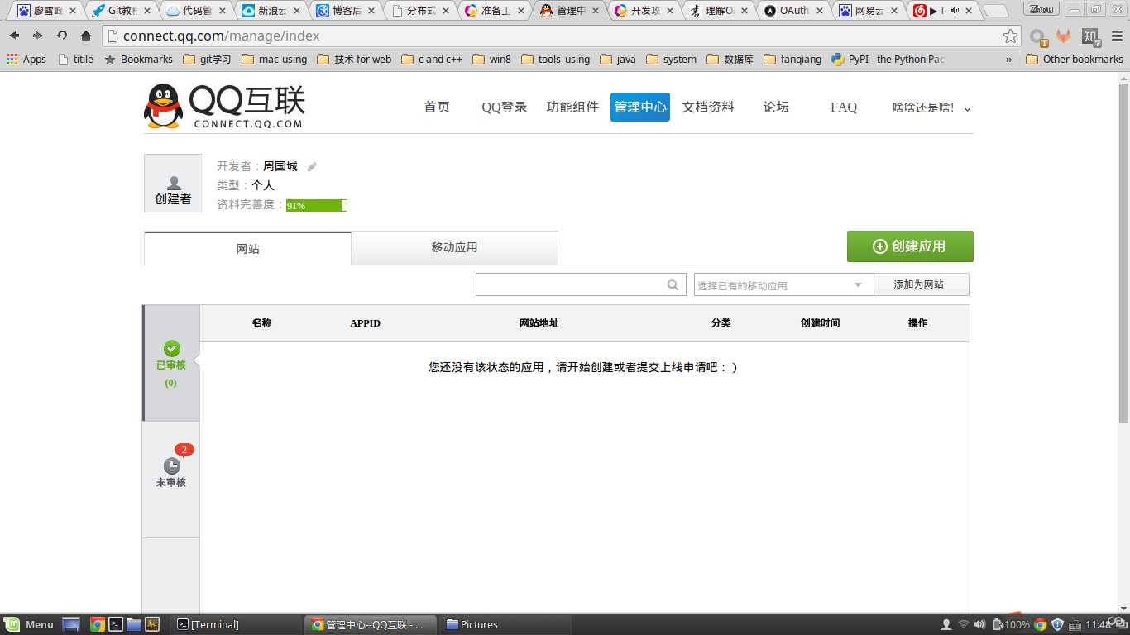Launch terminal from taskbar launcher icon
Screen dimensions: 1130x635
[x=116, y=624]
